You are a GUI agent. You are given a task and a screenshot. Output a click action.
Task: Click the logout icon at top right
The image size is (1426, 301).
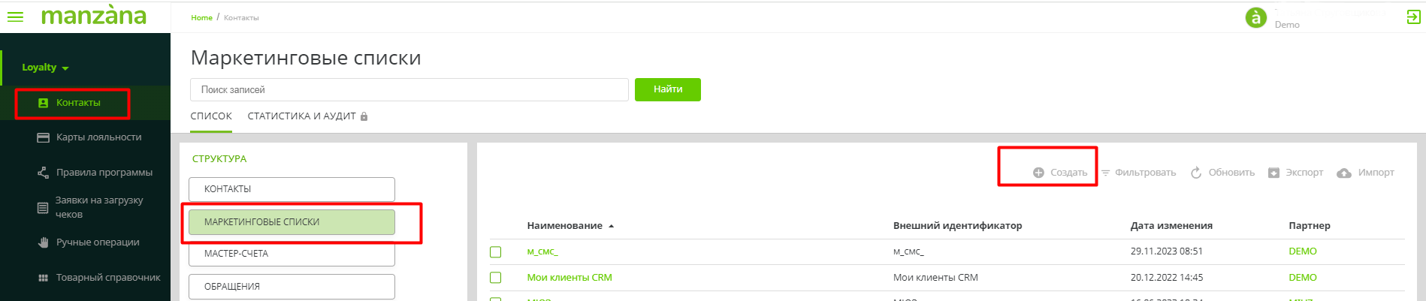(x=1413, y=17)
